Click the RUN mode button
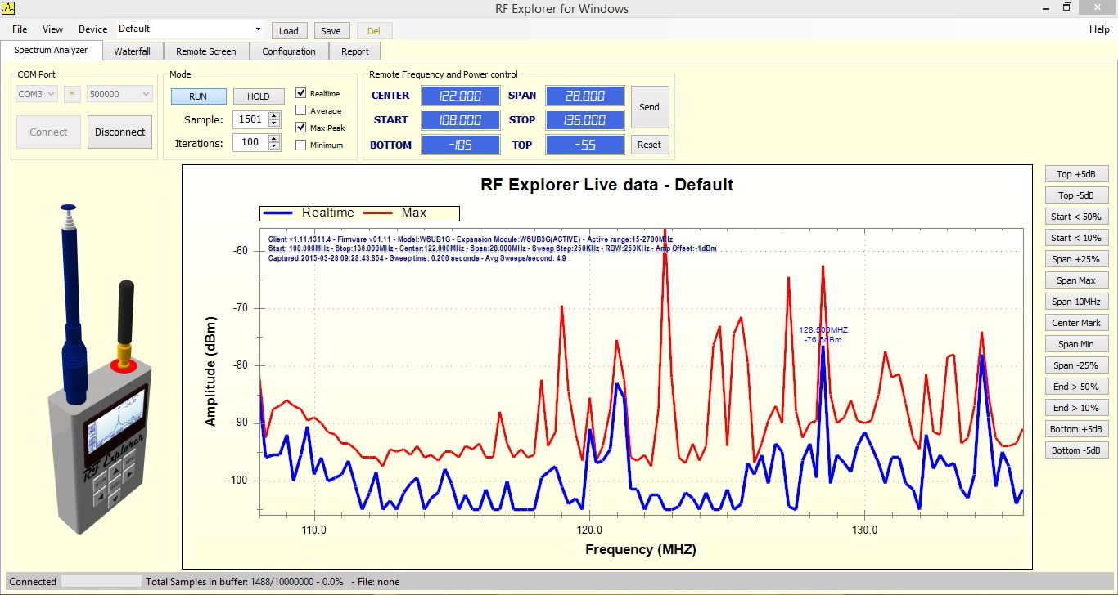Screen dimensions: 1118x595 pyautogui.click(x=198, y=96)
